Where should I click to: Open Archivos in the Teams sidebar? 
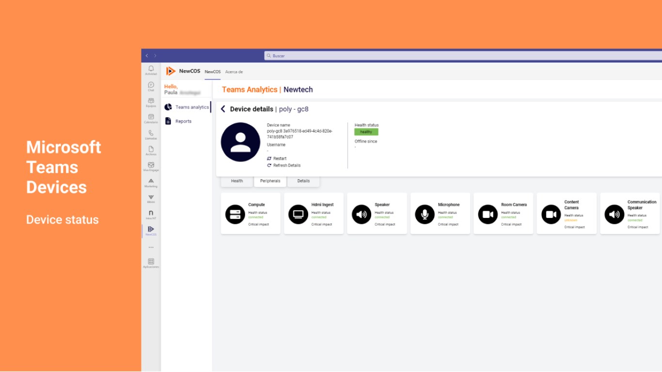(x=151, y=151)
